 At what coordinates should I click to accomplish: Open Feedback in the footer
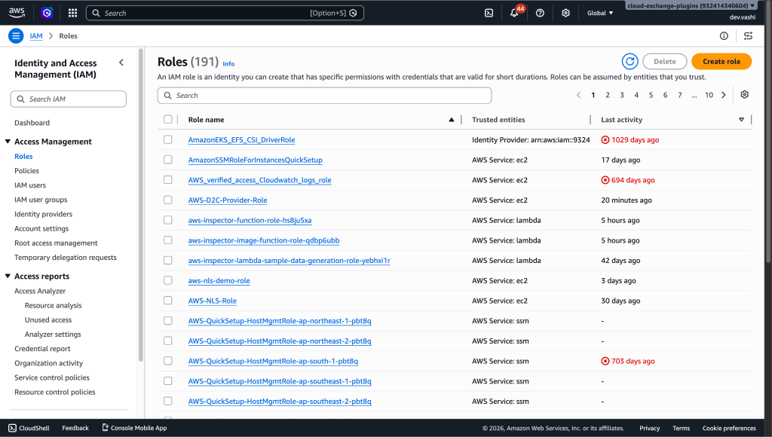click(75, 428)
